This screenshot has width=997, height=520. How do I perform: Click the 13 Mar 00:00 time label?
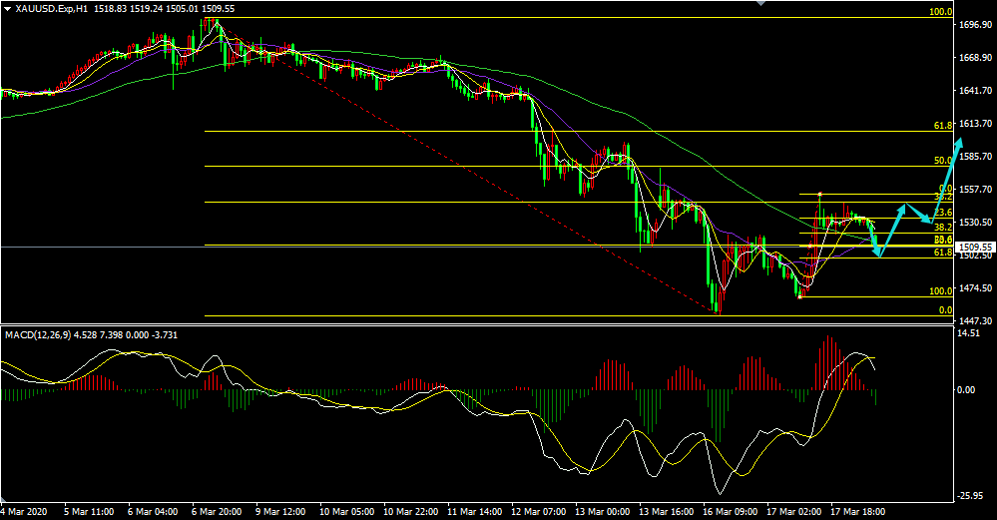click(x=602, y=512)
